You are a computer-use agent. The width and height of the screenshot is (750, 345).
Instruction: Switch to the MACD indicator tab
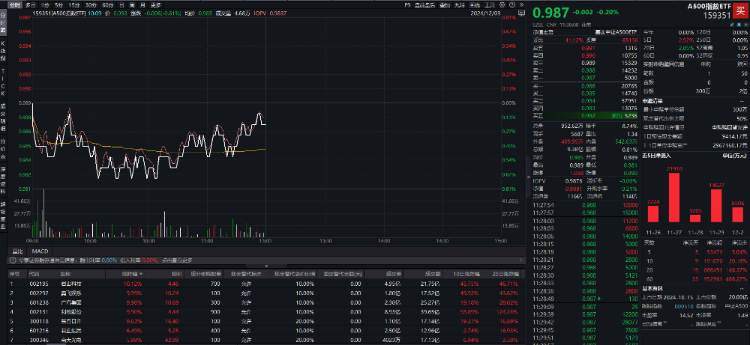[40, 251]
